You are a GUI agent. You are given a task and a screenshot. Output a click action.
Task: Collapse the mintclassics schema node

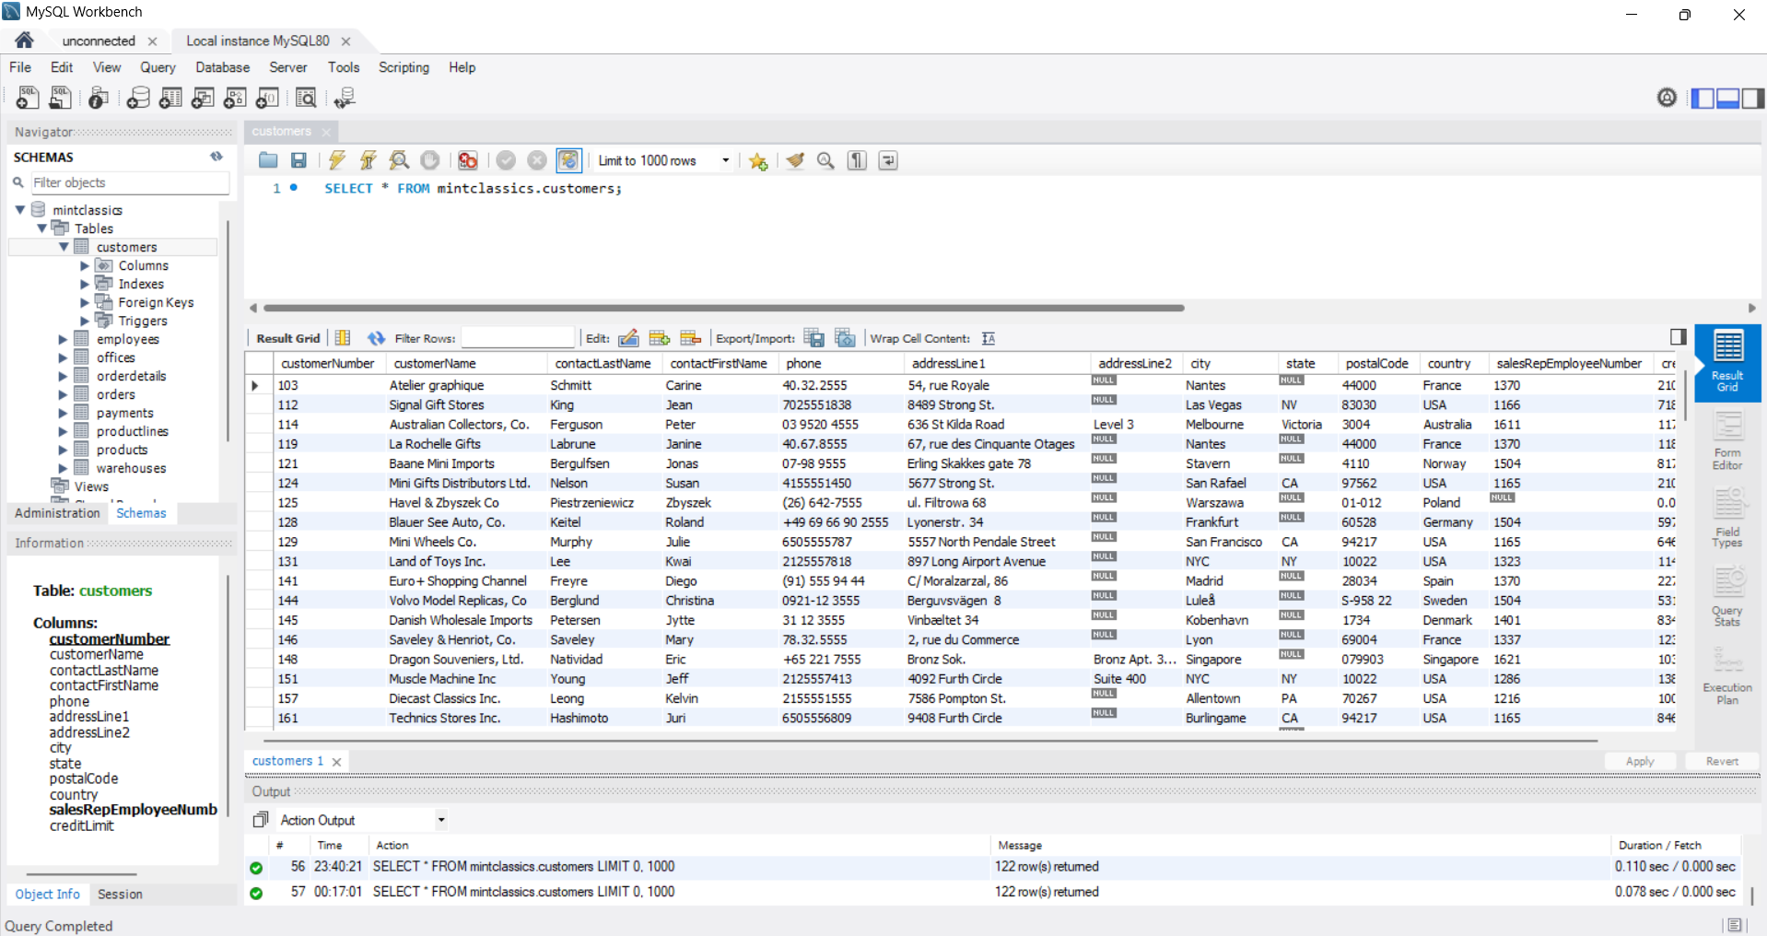20,210
